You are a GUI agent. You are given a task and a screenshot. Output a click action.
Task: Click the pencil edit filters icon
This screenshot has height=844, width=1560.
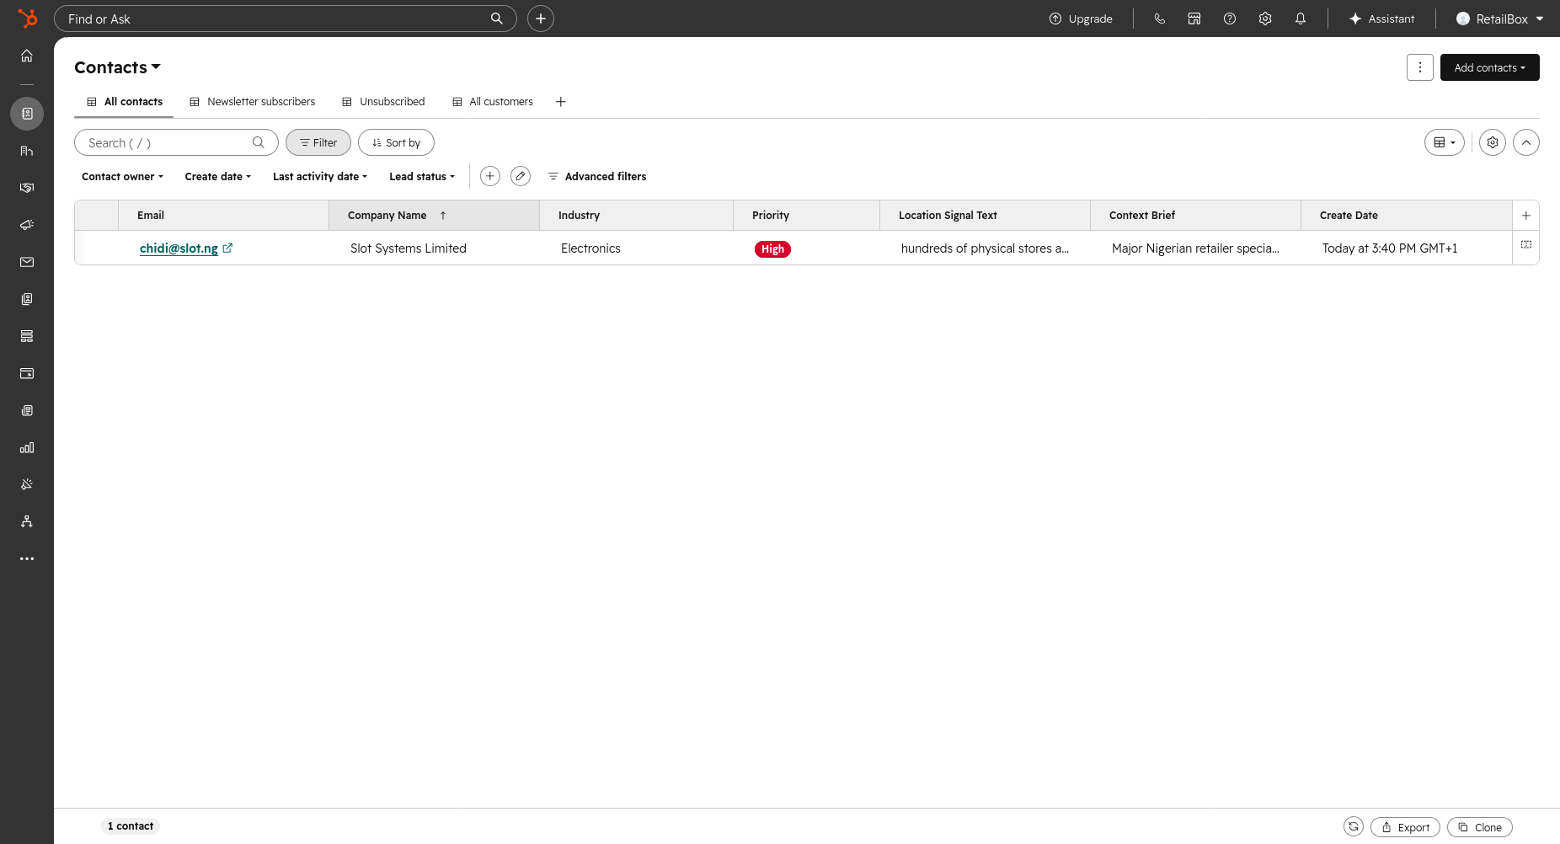pos(521,176)
